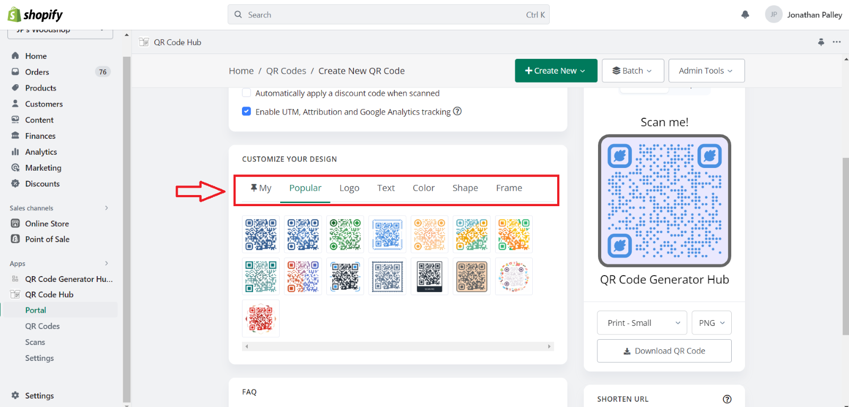Click the Home sidebar icon
Image resolution: width=849 pixels, height=407 pixels.
pos(15,56)
